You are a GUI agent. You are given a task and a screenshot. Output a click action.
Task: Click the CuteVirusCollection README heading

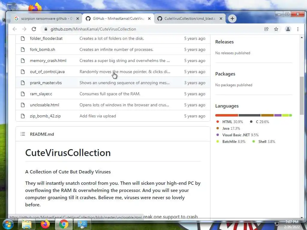(x=68, y=153)
